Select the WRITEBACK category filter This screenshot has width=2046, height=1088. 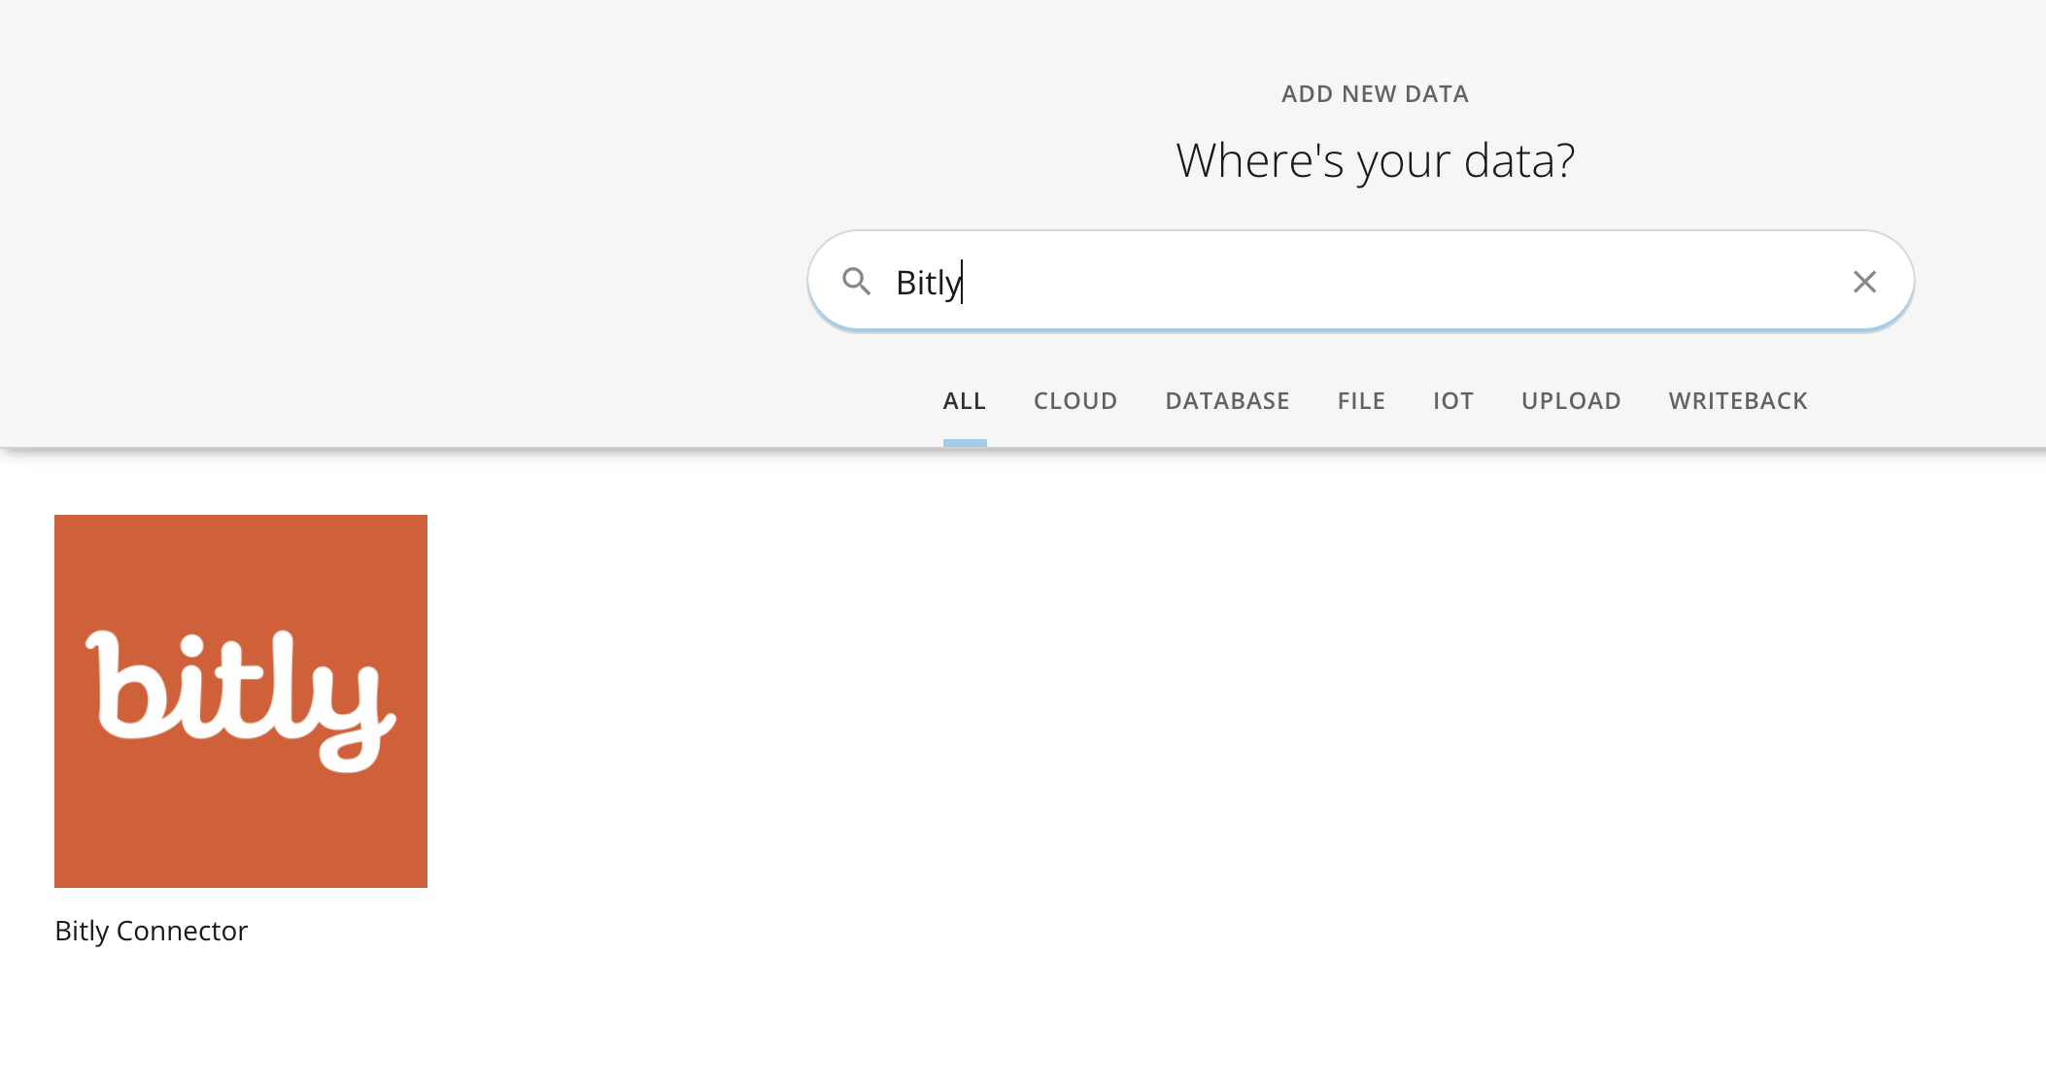1736,400
